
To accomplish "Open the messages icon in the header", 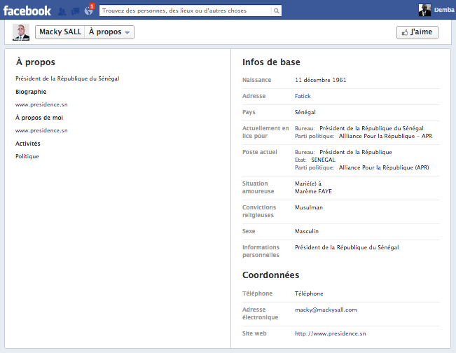I will [x=76, y=11].
